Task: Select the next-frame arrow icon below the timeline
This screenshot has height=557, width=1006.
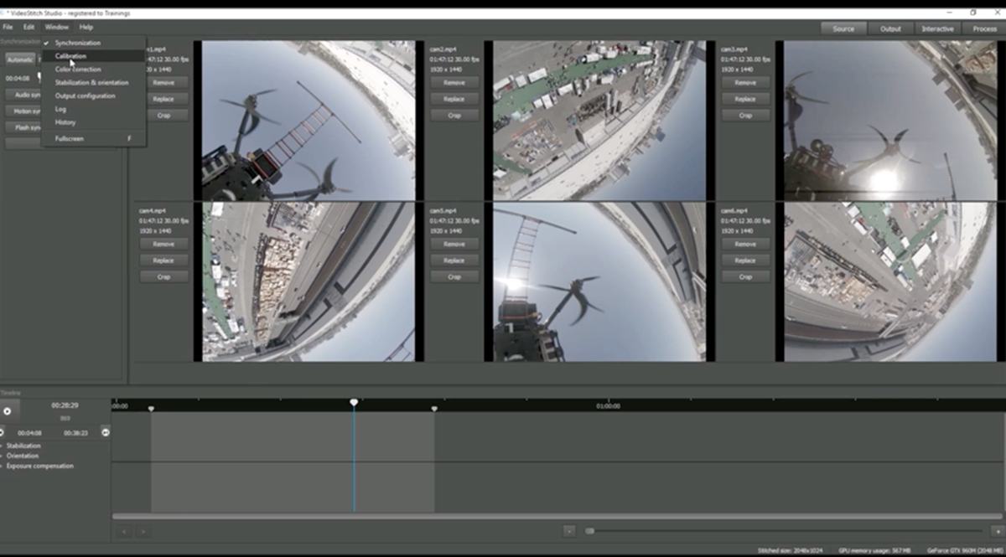Action: point(143,531)
